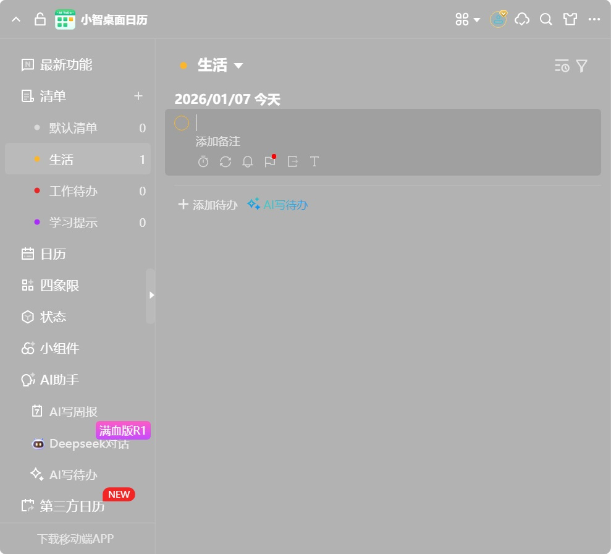Toggle the window lock icon
The width and height of the screenshot is (611, 554).
pos(40,20)
